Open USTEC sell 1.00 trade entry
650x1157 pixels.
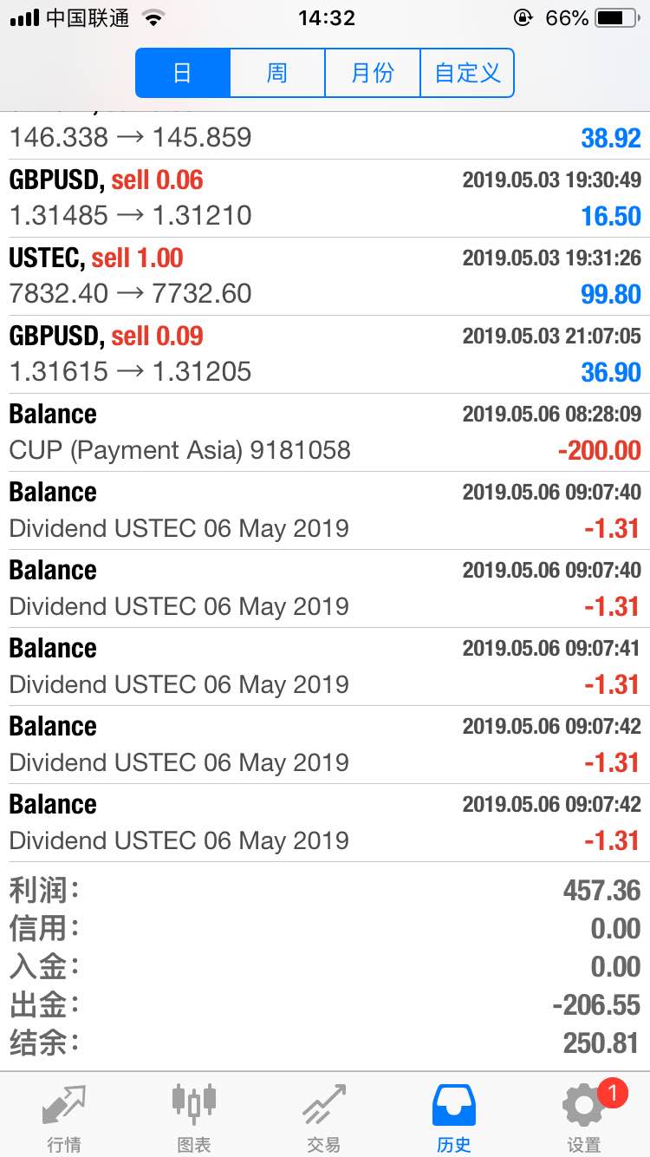tap(325, 277)
